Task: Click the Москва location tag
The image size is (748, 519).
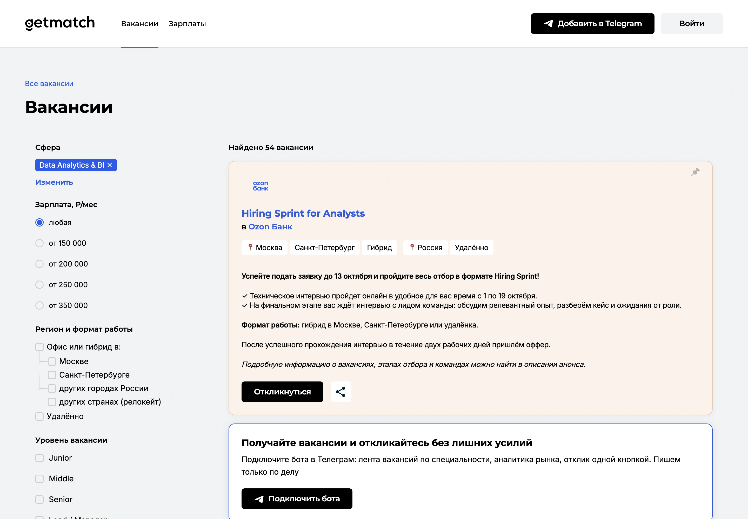Action: pos(265,248)
